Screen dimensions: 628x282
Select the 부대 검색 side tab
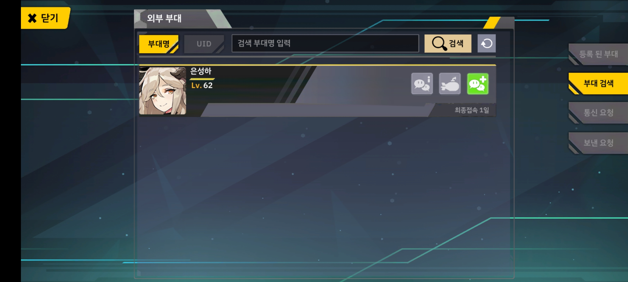pyautogui.click(x=598, y=84)
